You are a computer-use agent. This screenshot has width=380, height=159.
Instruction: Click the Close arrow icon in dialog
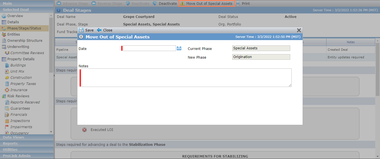click(99, 30)
